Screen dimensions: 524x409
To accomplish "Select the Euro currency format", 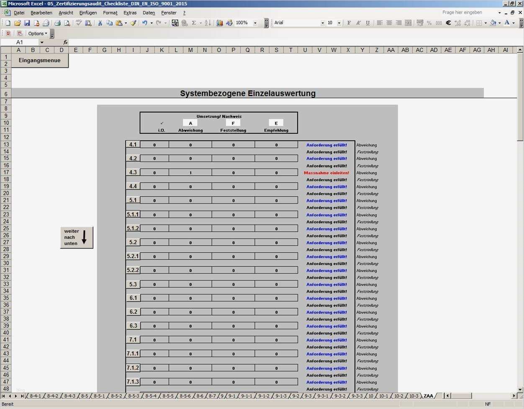I will 448,23.
